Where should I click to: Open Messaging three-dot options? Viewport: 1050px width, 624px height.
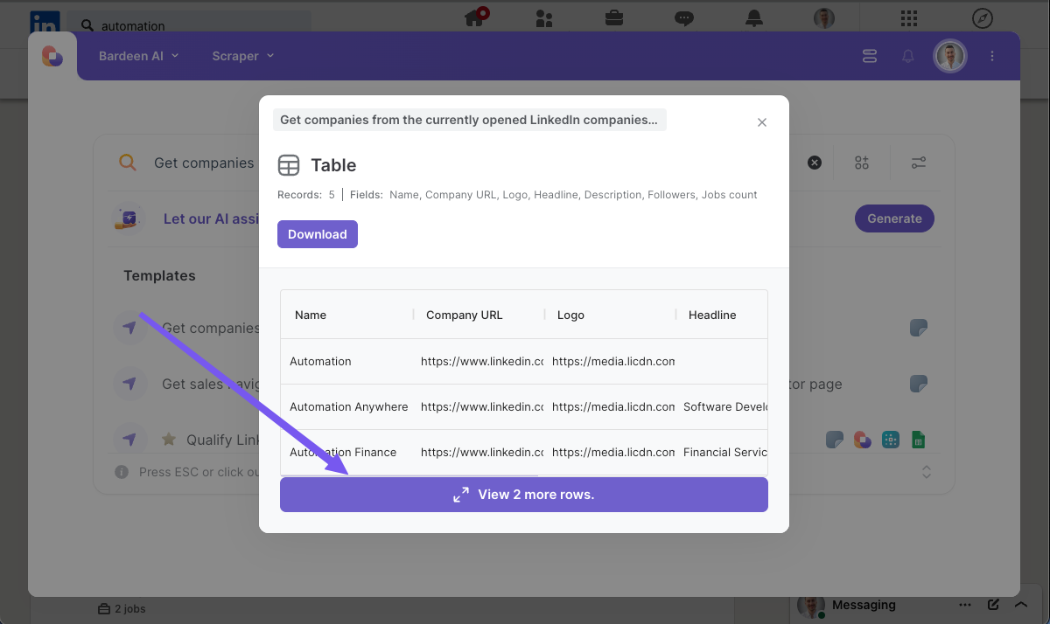(965, 605)
